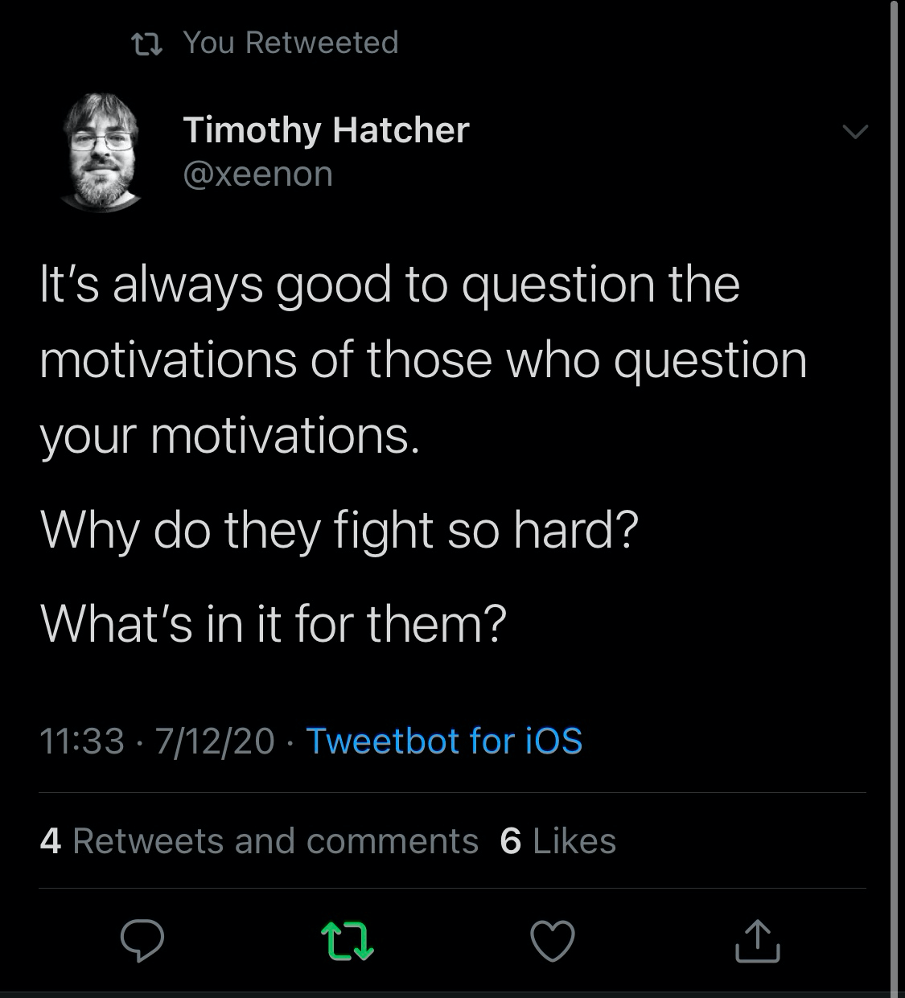Open Timothy Hatcher's profile picture
The image size is (905, 998).
(x=100, y=152)
